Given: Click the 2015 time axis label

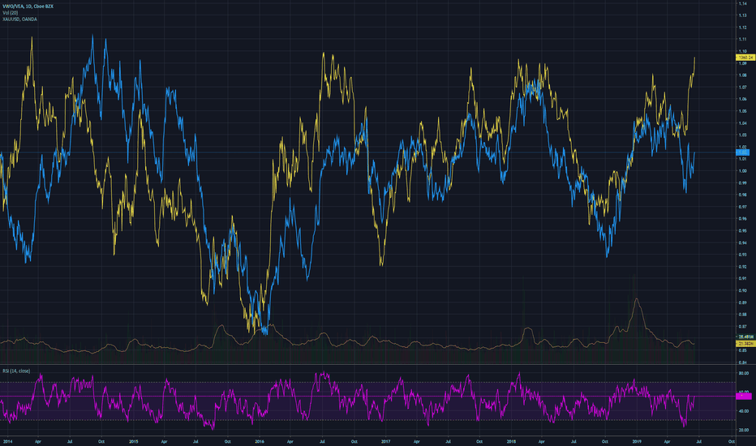Looking at the screenshot, I should click(134, 441).
